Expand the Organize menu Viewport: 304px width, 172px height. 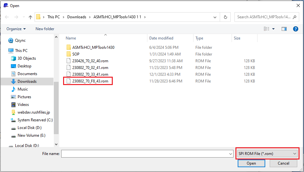coord(16,29)
